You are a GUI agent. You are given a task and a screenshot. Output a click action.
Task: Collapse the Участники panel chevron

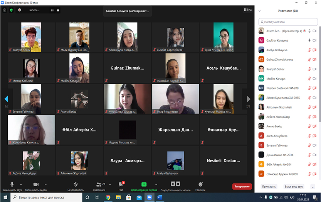coord(260,11)
